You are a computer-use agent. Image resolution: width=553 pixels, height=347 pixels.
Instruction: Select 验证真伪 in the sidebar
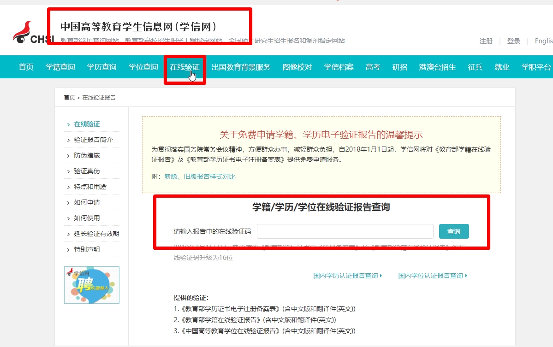click(x=87, y=171)
